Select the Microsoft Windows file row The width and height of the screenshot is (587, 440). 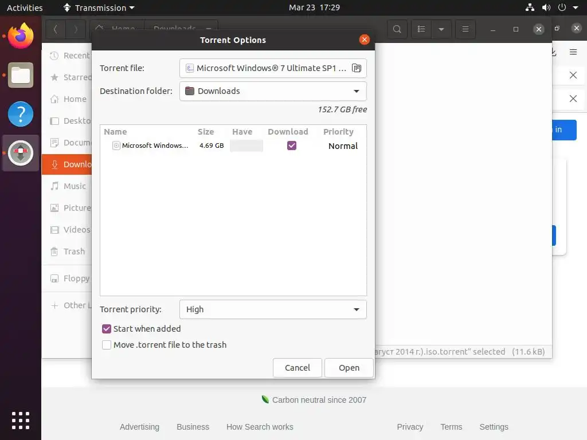point(233,146)
